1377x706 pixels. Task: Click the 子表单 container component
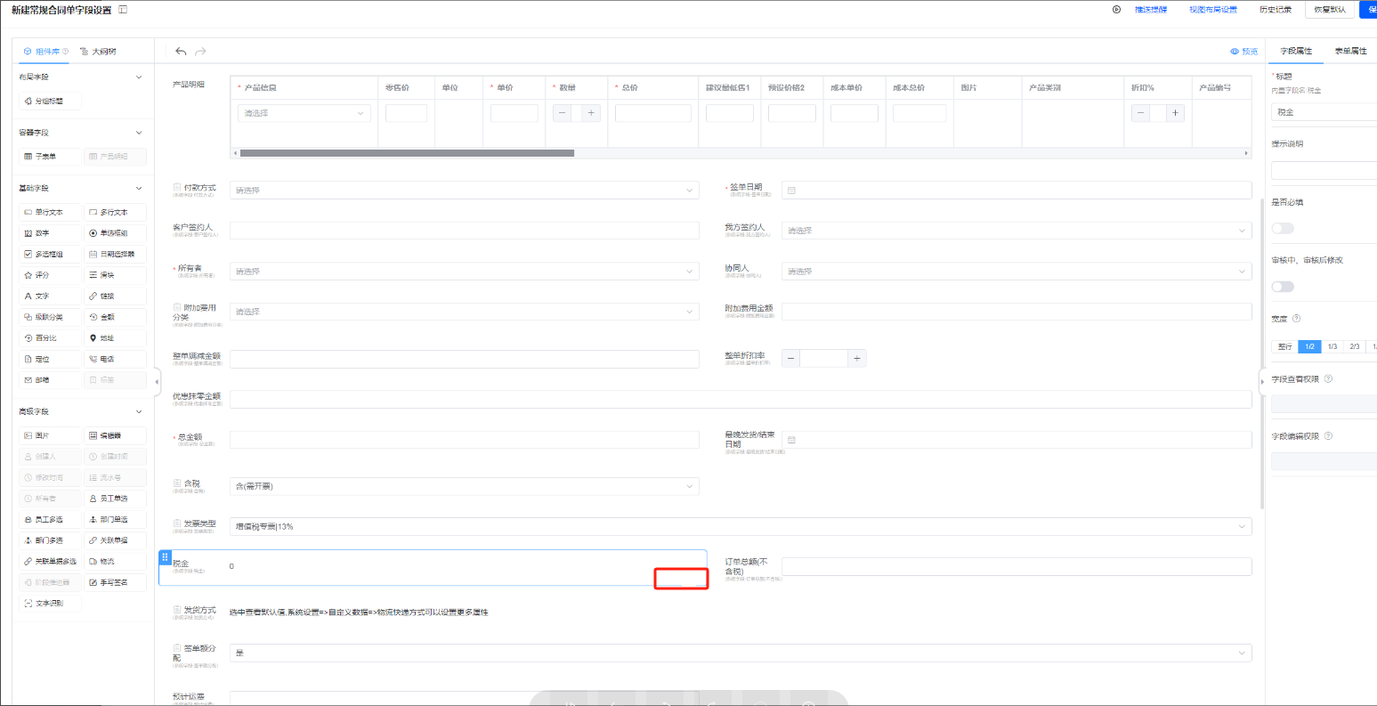(50, 157)
